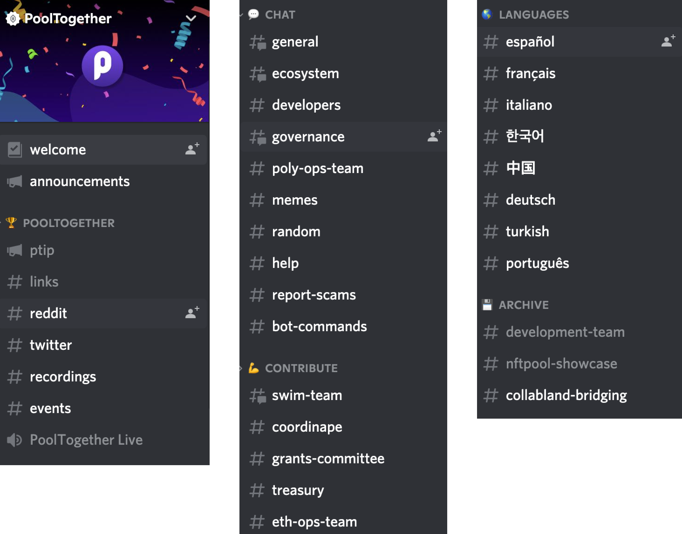
Task: Collapse the LANGUAGES category
Action: pyautogui.click(x=534, y=15)
